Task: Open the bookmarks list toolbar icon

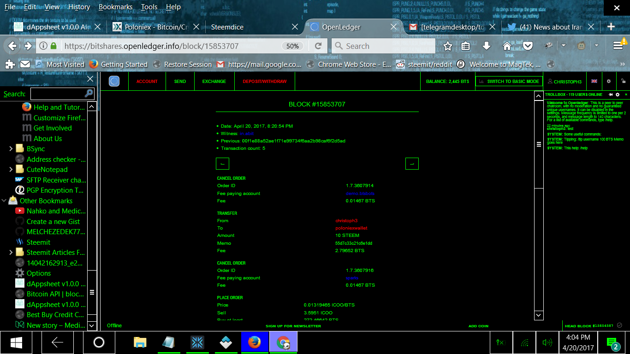Action: pyautogui.click(x=466, y=46)
